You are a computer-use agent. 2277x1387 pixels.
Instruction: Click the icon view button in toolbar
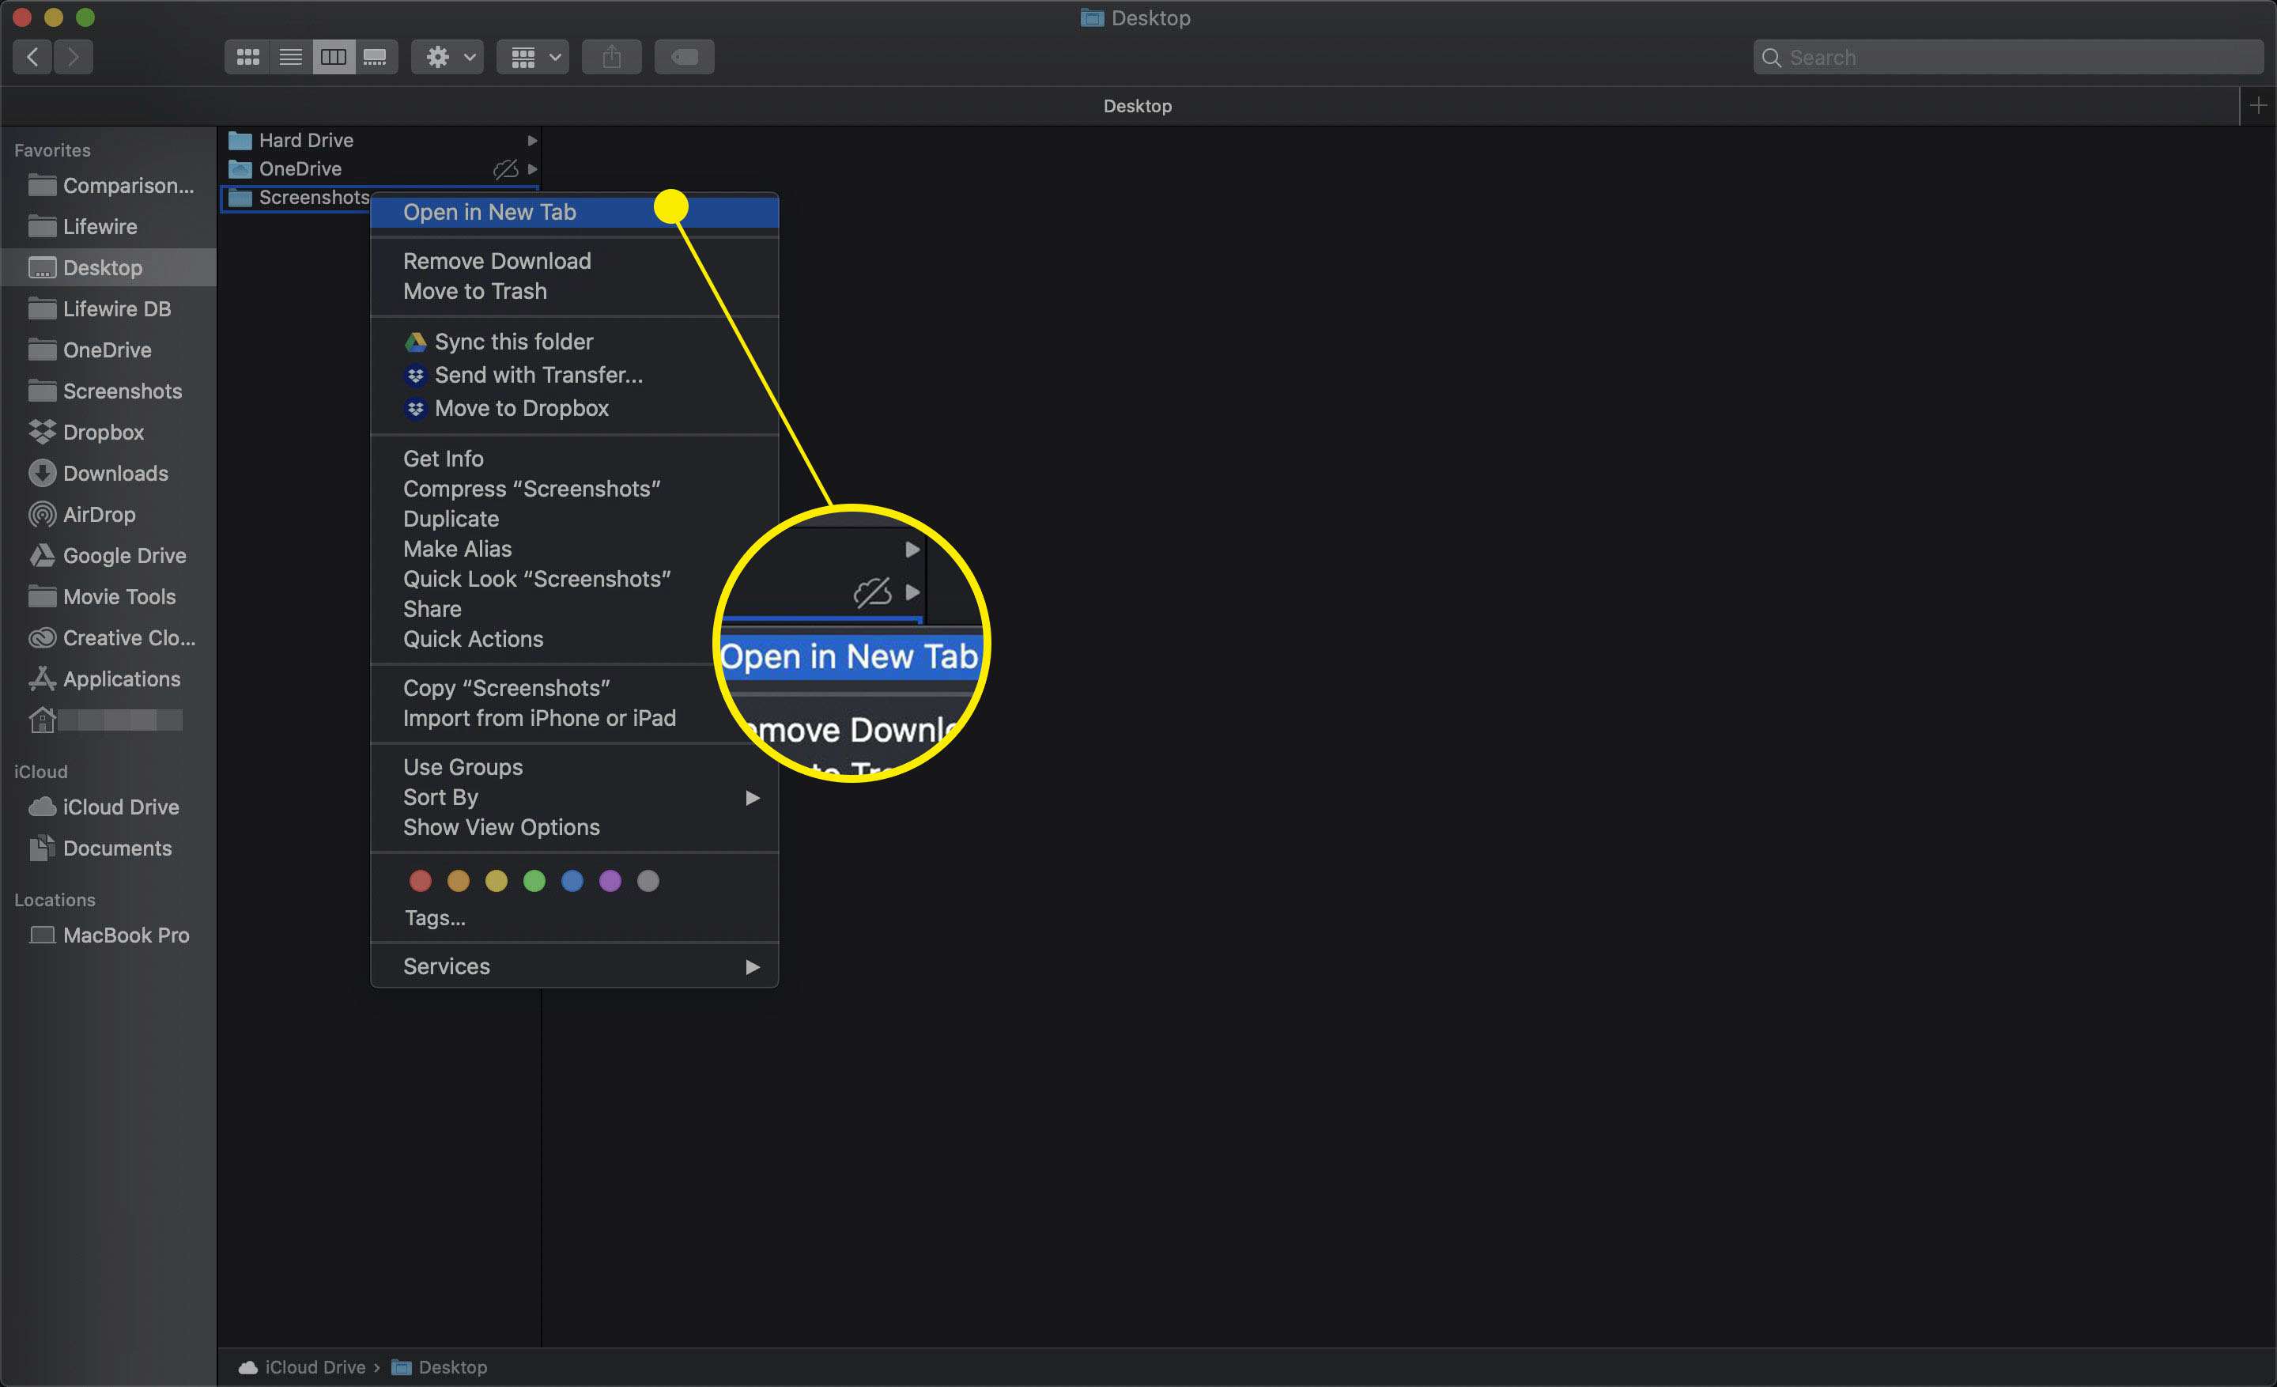point(246,57)
